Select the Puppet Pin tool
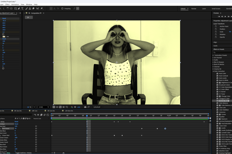The width and height of the screenshot is (232, 154). pyautogui.click(x=42, y=8)
